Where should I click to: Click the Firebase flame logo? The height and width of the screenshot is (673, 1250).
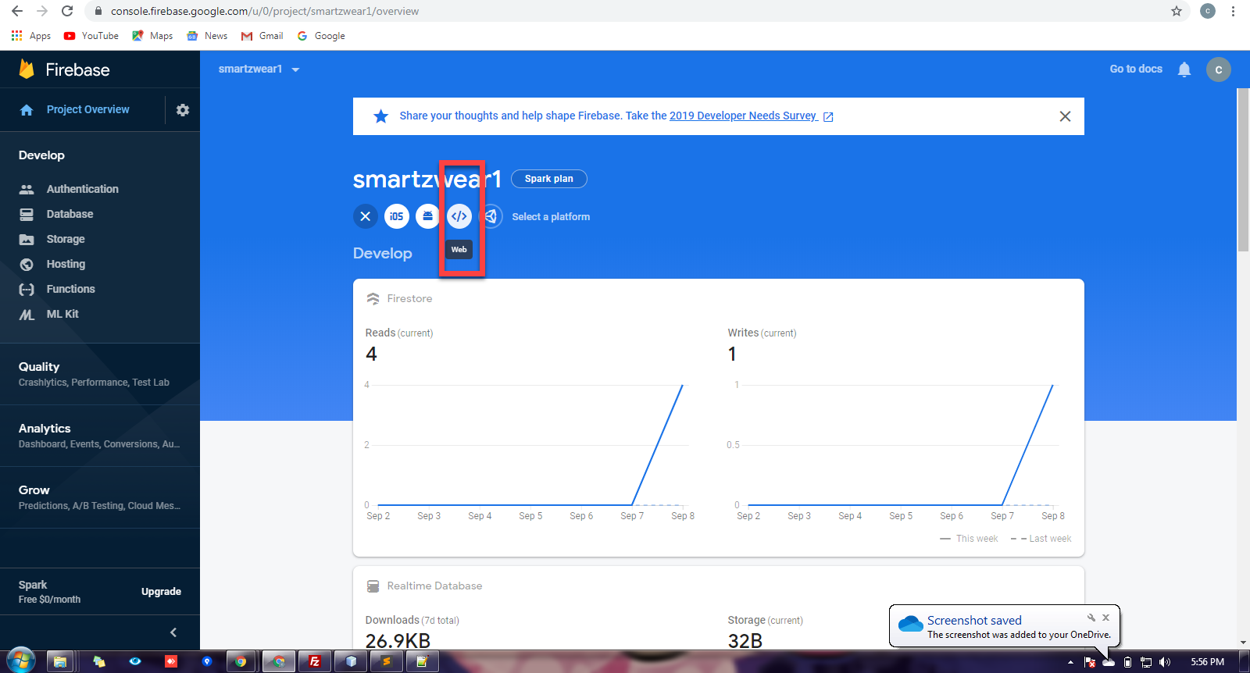[x=27, y=69]
